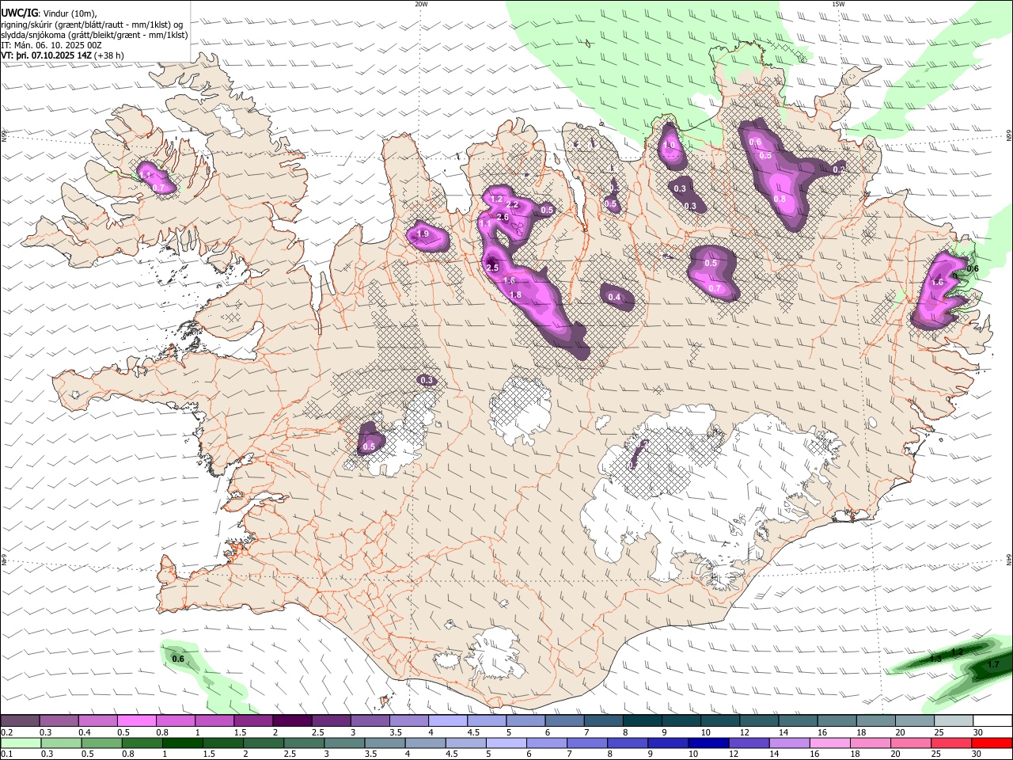Select the '12' label under the top legend row
The image size is (1013, 760).
pyautogui.click(x=744, y=732)
